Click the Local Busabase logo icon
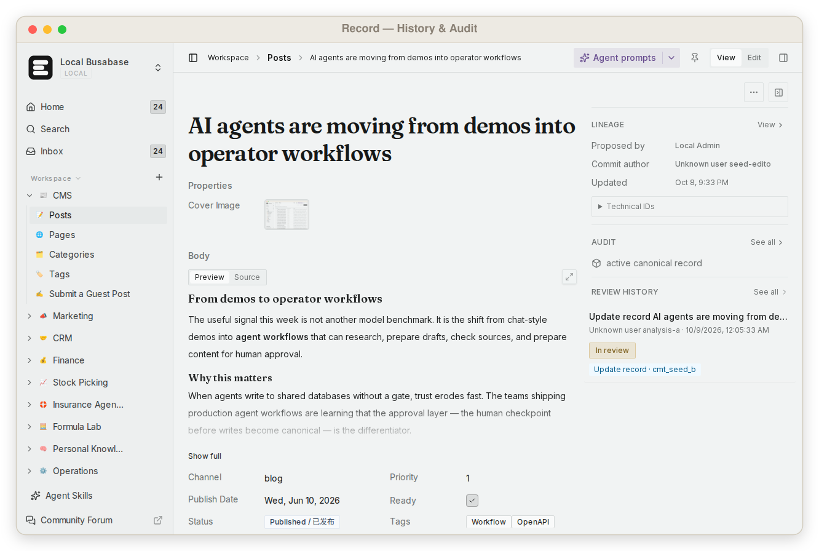The image size is (819, 551). tap(41, 68)
